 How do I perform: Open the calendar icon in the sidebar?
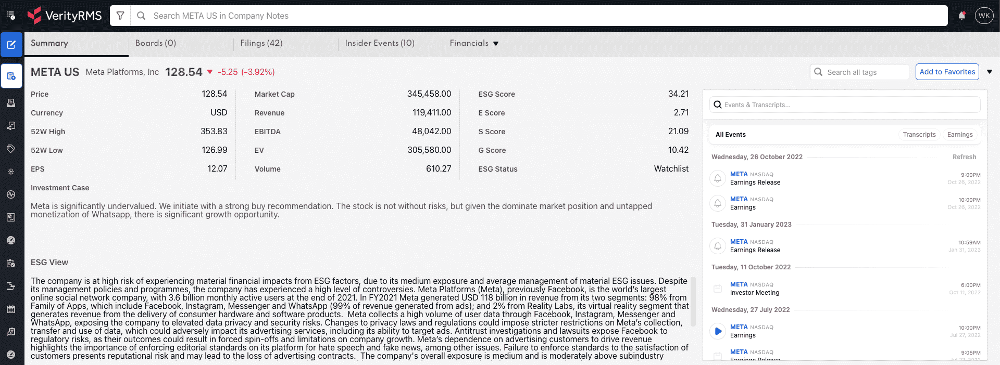tap(11, 309)
